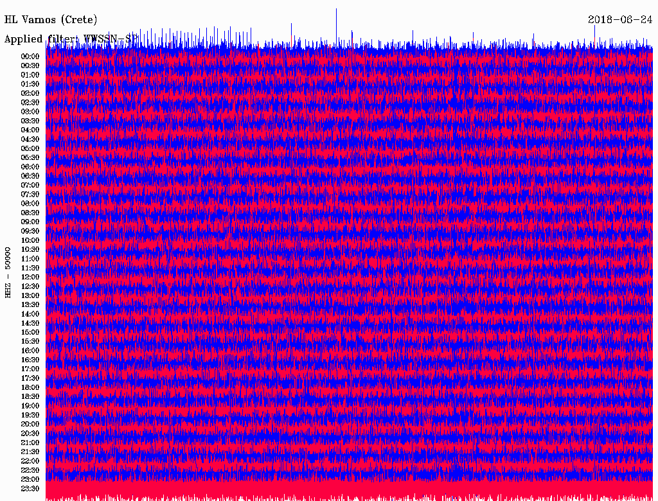Click the 03:30 time label
The width and height of the screenshot is (658, 501).
30,121
